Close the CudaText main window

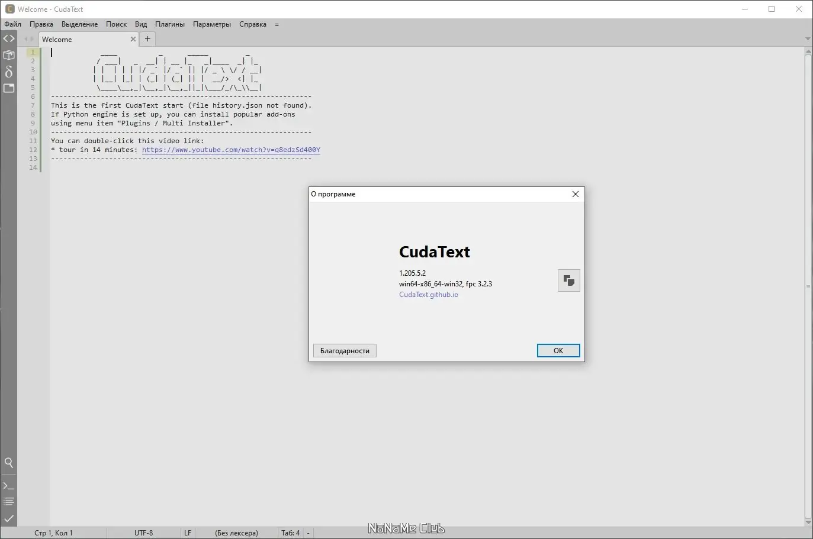pos(799,9)
